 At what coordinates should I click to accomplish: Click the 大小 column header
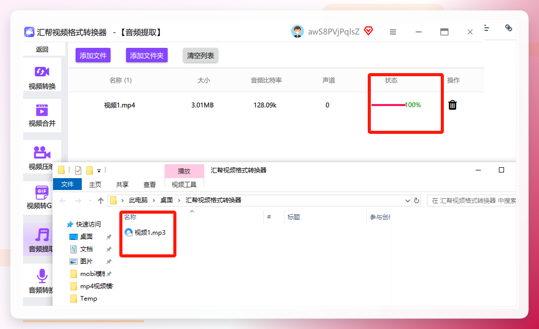[x=204, y=80]
